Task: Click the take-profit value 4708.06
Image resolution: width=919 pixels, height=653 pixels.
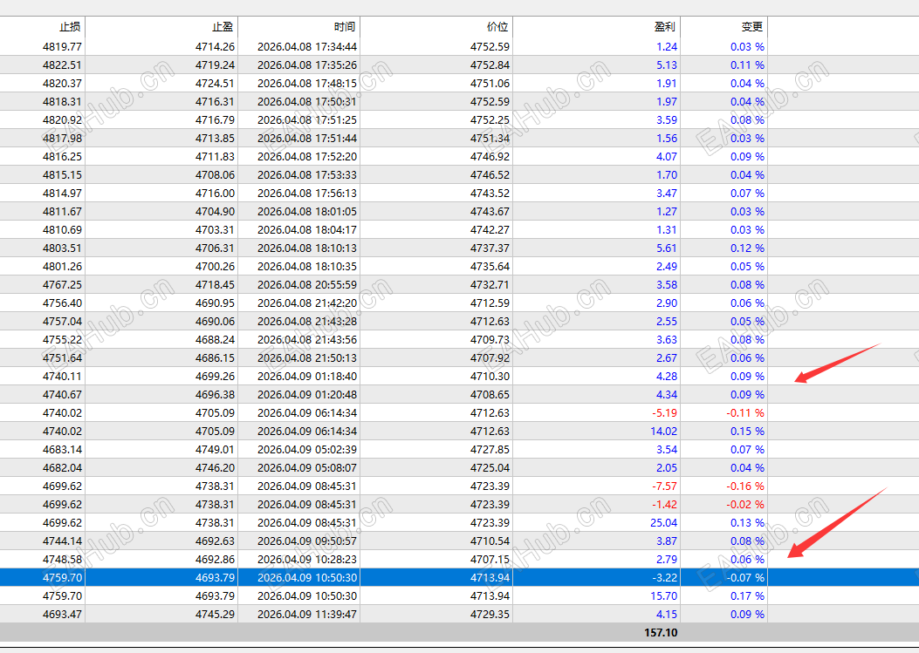Action: 215,175
